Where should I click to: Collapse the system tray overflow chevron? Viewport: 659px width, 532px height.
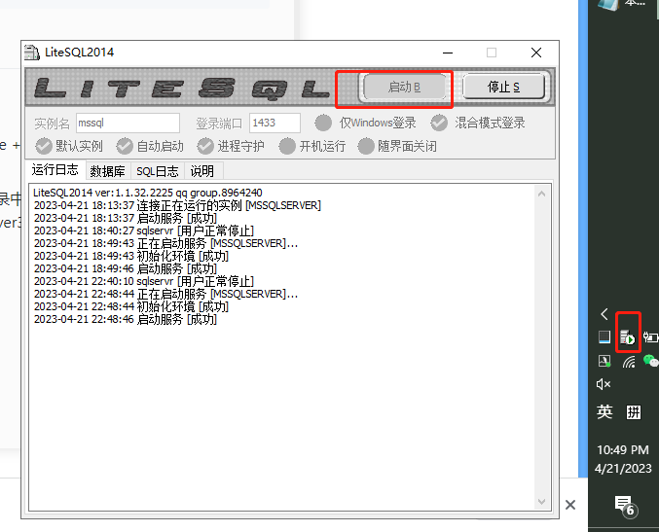[x=604, y=314]
